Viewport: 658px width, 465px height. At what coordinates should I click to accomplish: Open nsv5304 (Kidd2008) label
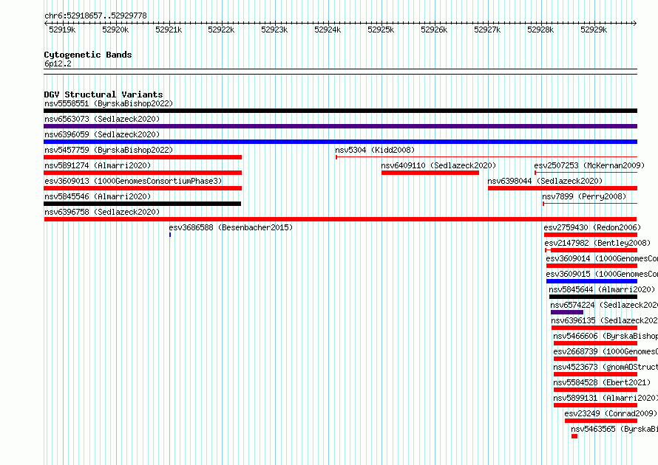(x=375, y=150)
